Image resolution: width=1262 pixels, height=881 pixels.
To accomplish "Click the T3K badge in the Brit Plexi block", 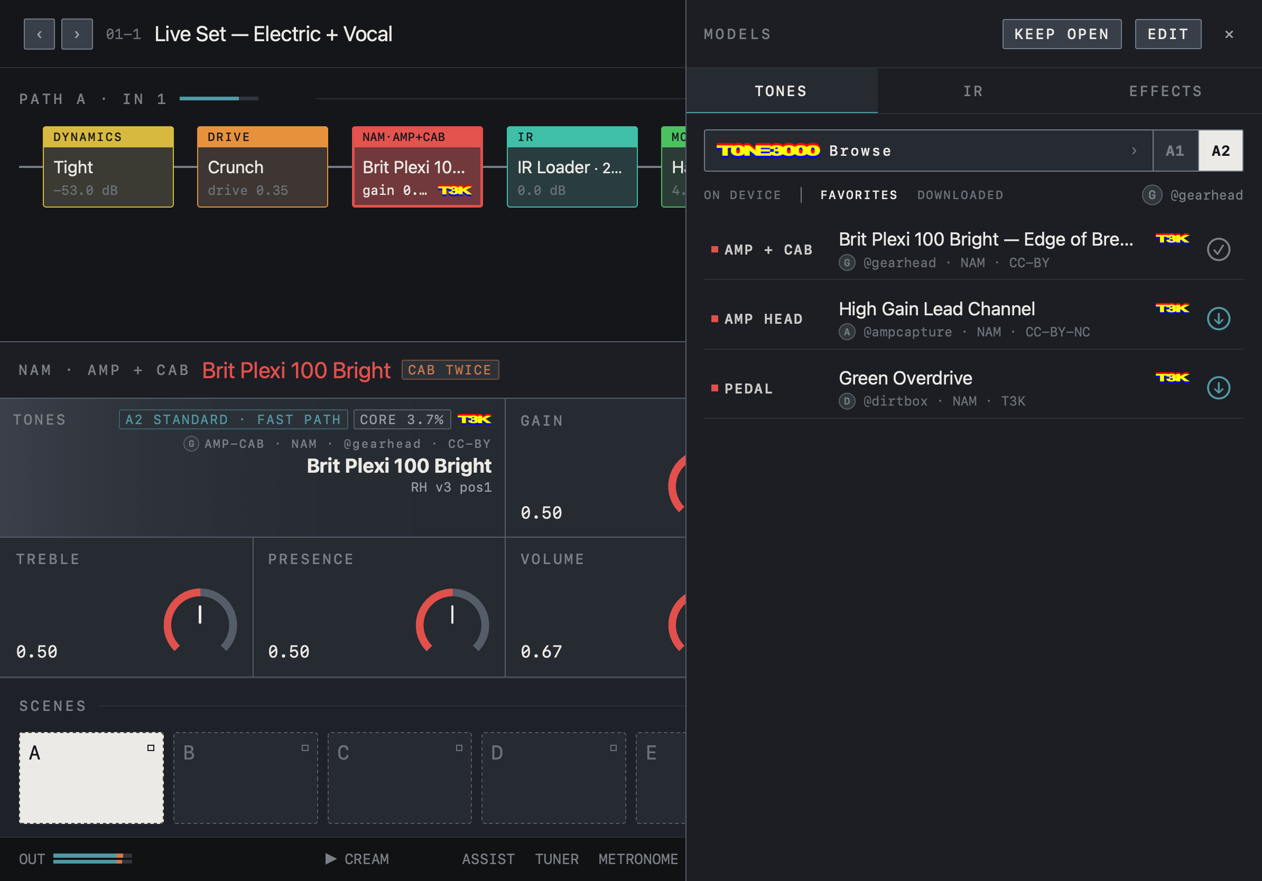I will pos(455,191).
